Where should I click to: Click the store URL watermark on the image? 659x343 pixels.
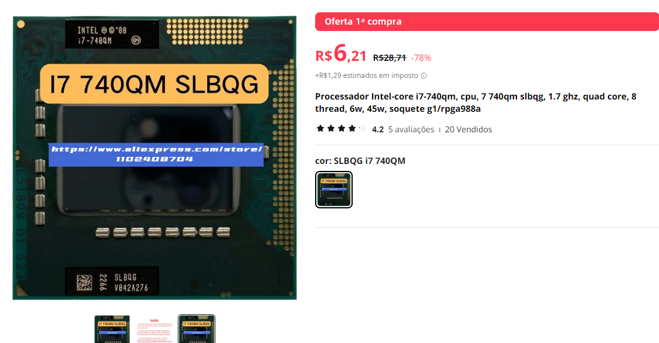[x=156, y=155]
